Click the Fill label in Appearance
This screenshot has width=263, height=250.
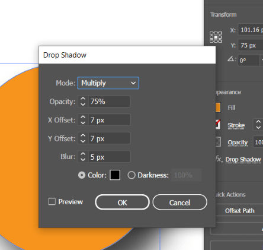coord(232,107)
